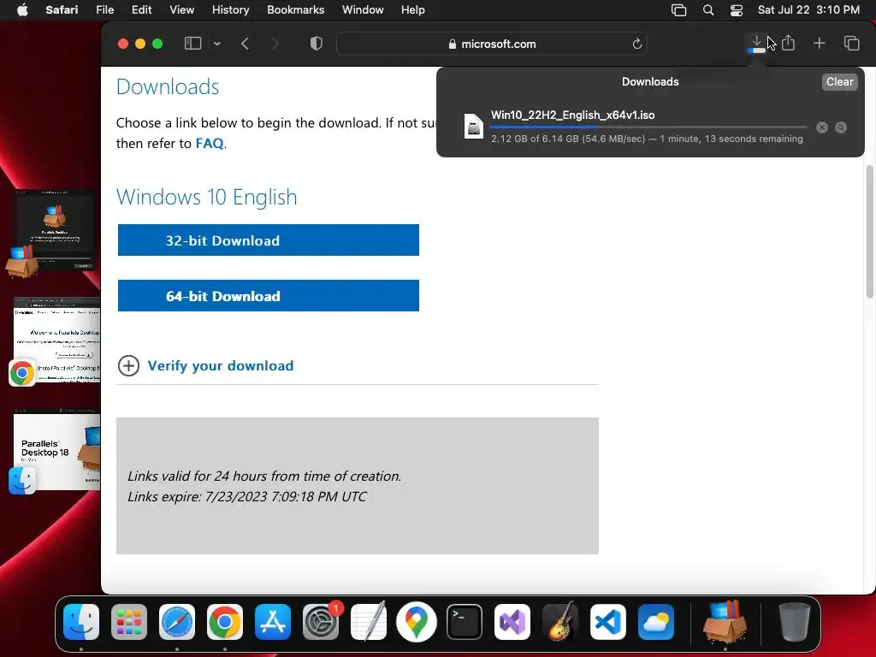Image resolution: width=876 pixels, height=657 pixels.
Task: Switch to the Parallels installer Stage Manager thumbnail
Action: (x=54, y=230)
